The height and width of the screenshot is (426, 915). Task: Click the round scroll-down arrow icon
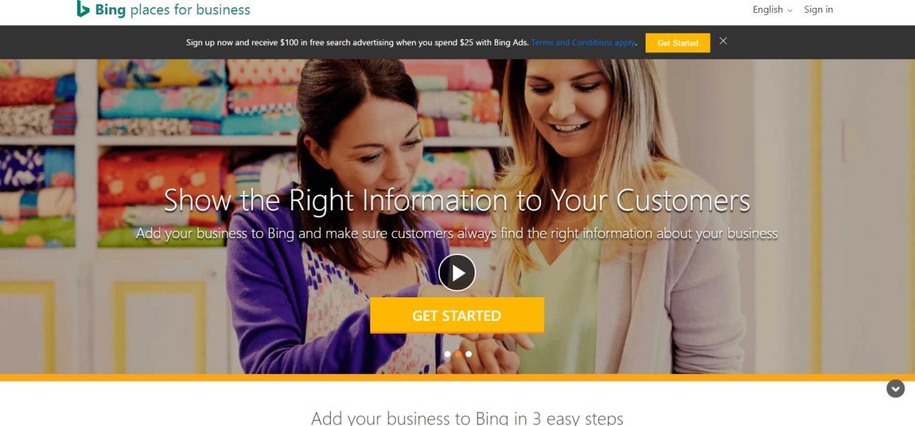896,389
